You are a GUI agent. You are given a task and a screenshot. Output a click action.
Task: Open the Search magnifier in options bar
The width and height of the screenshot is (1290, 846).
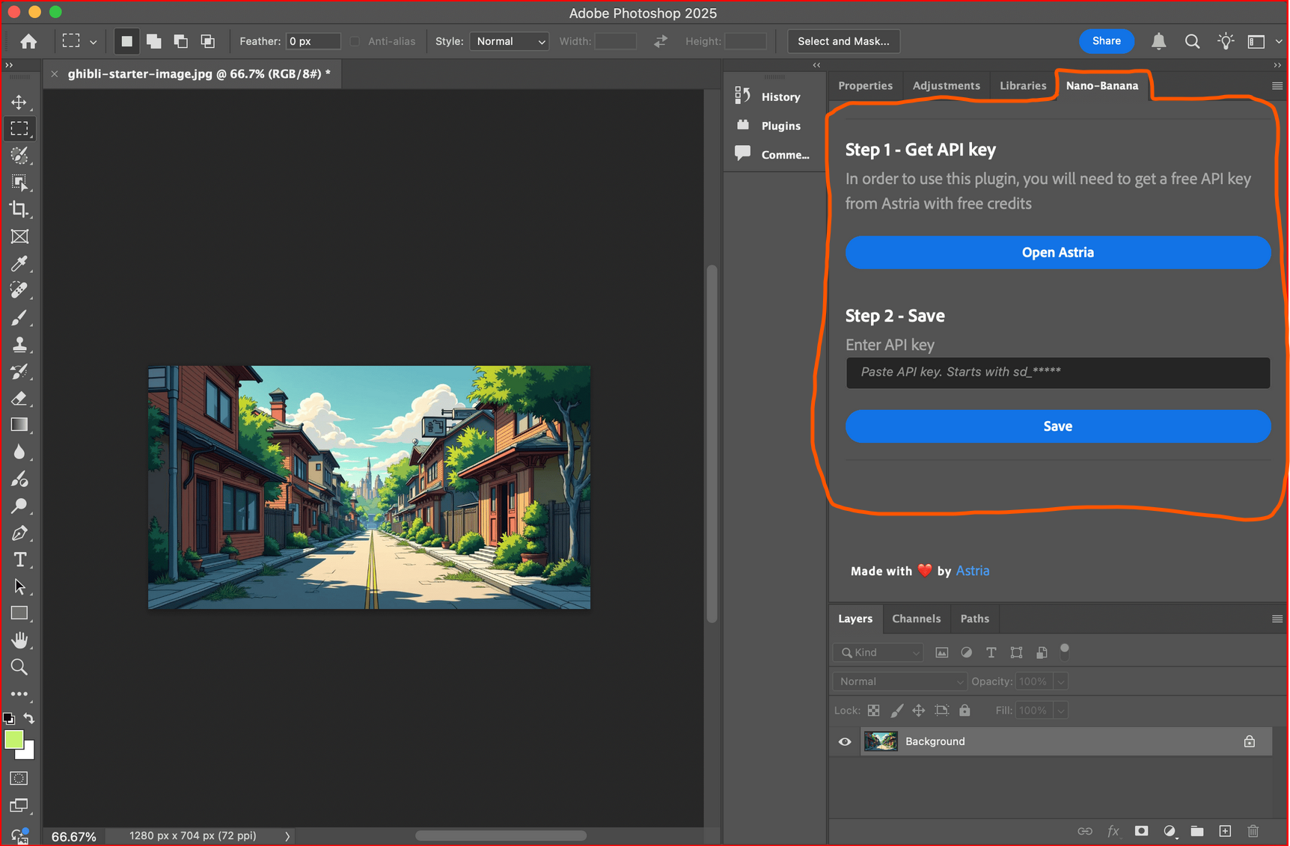1192,41
